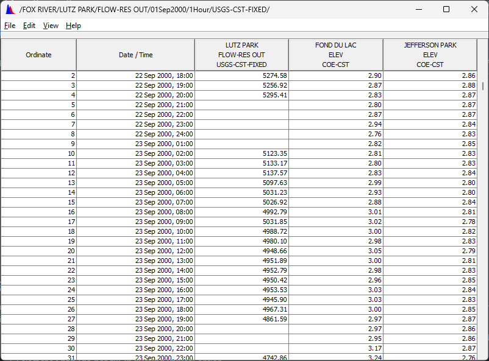Viewport: 489px width, 361px height.
Task: Select flow value 5031.85
Action: (x=241, y=222)
